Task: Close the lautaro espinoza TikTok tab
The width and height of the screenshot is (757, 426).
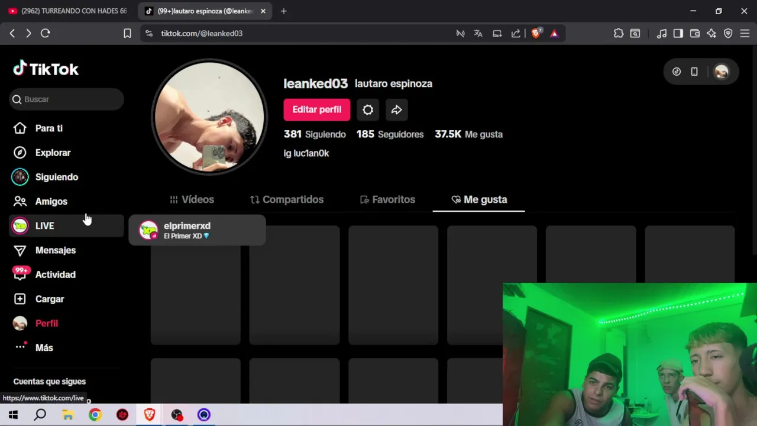Action: pyautogui.click(x=263, y=11)
